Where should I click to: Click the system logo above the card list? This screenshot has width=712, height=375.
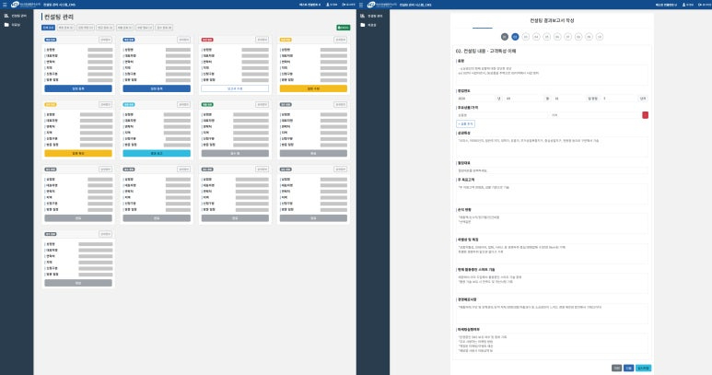click(x=18, y=5)
